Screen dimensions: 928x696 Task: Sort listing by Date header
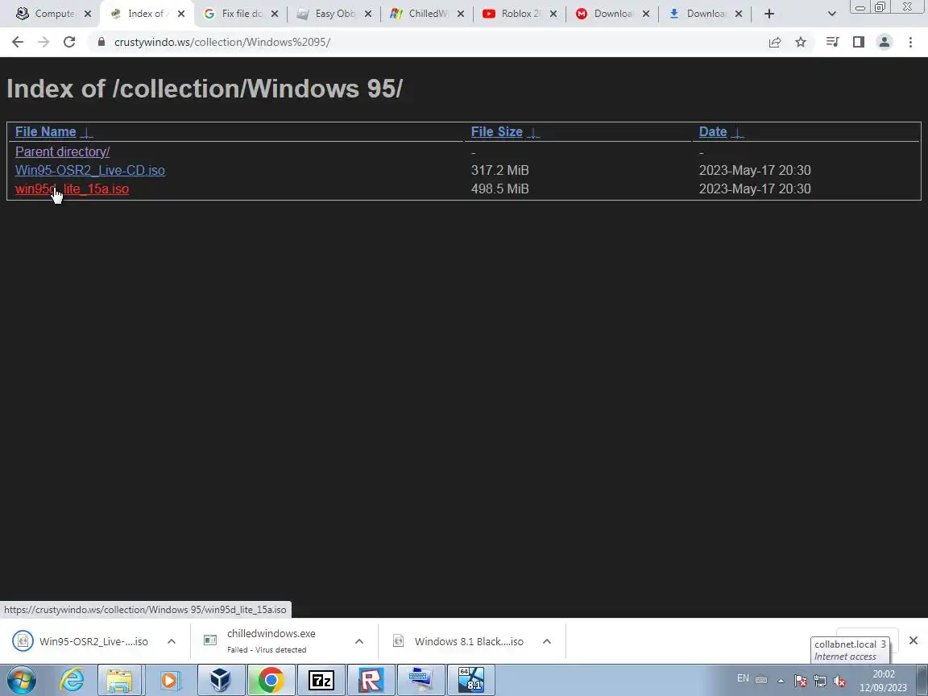[713, 131]
